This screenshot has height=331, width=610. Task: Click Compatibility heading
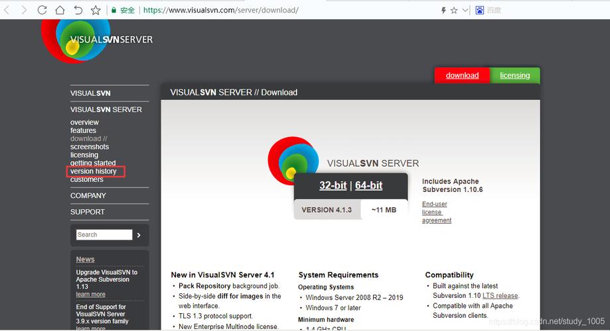[x=449, y=275]
